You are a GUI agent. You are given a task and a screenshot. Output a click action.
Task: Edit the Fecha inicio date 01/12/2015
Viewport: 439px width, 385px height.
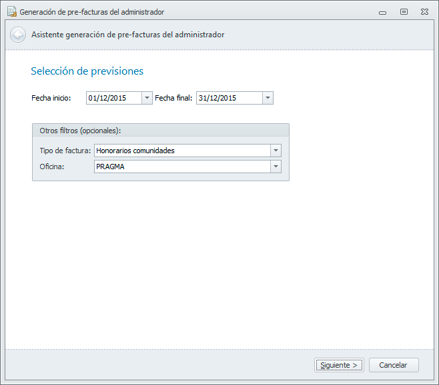(x=114, y=98)
